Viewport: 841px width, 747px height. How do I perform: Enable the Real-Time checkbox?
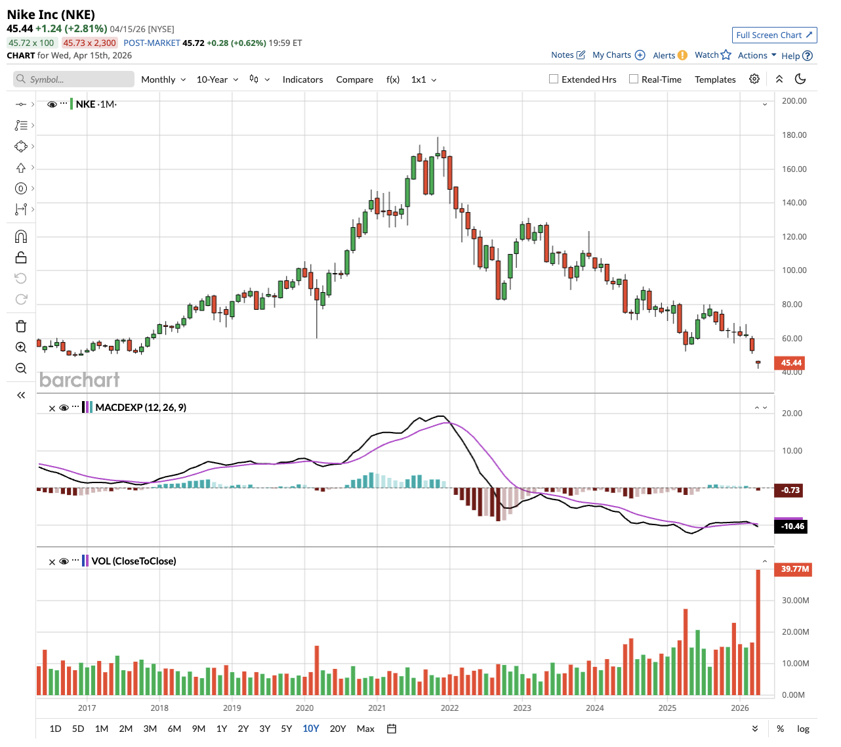pos(634,79)
